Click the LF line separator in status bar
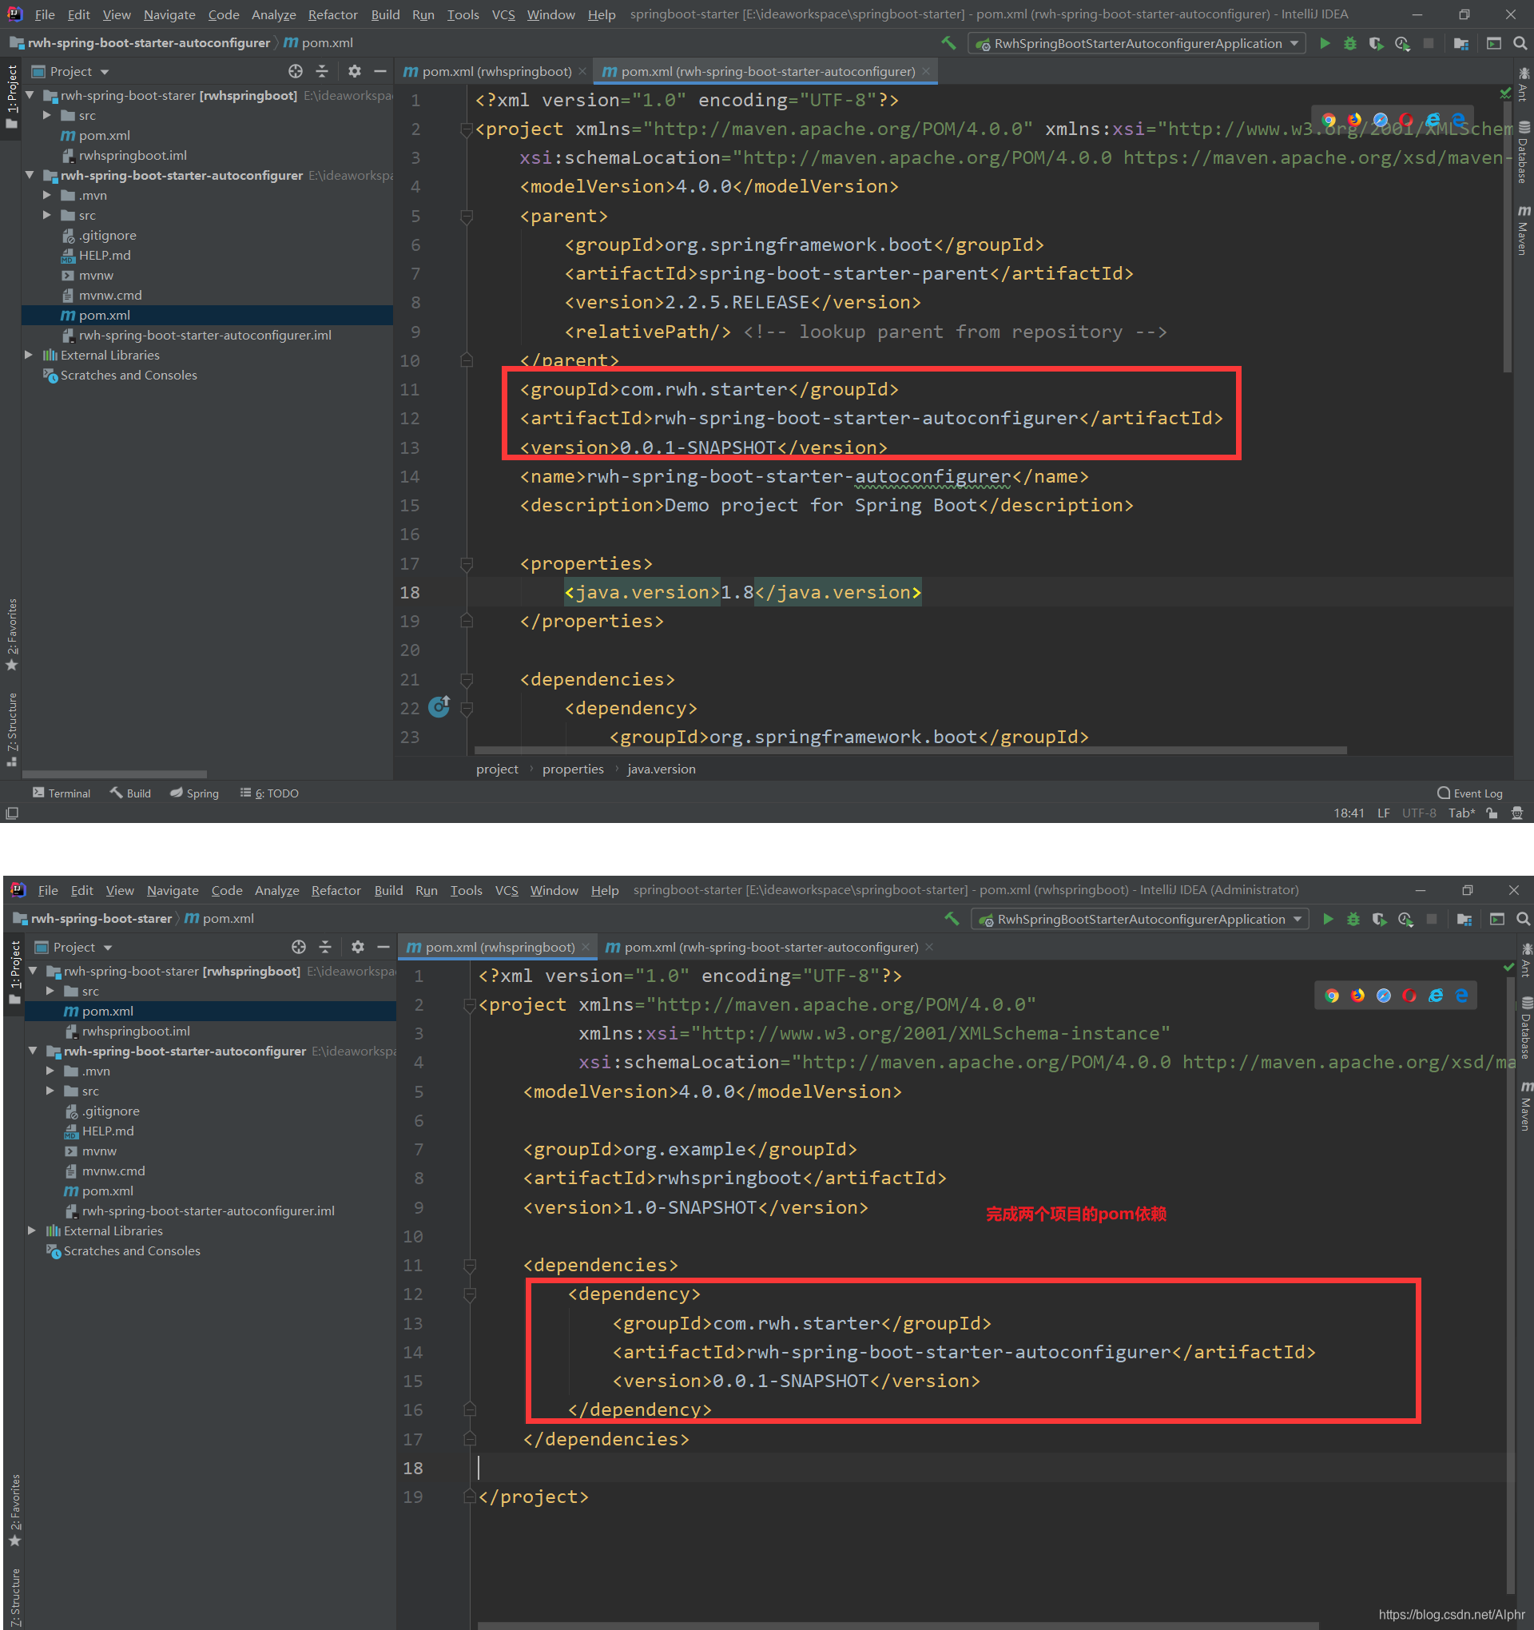Viewport: 1534px width, 1630px height. tap(1384, 813)
